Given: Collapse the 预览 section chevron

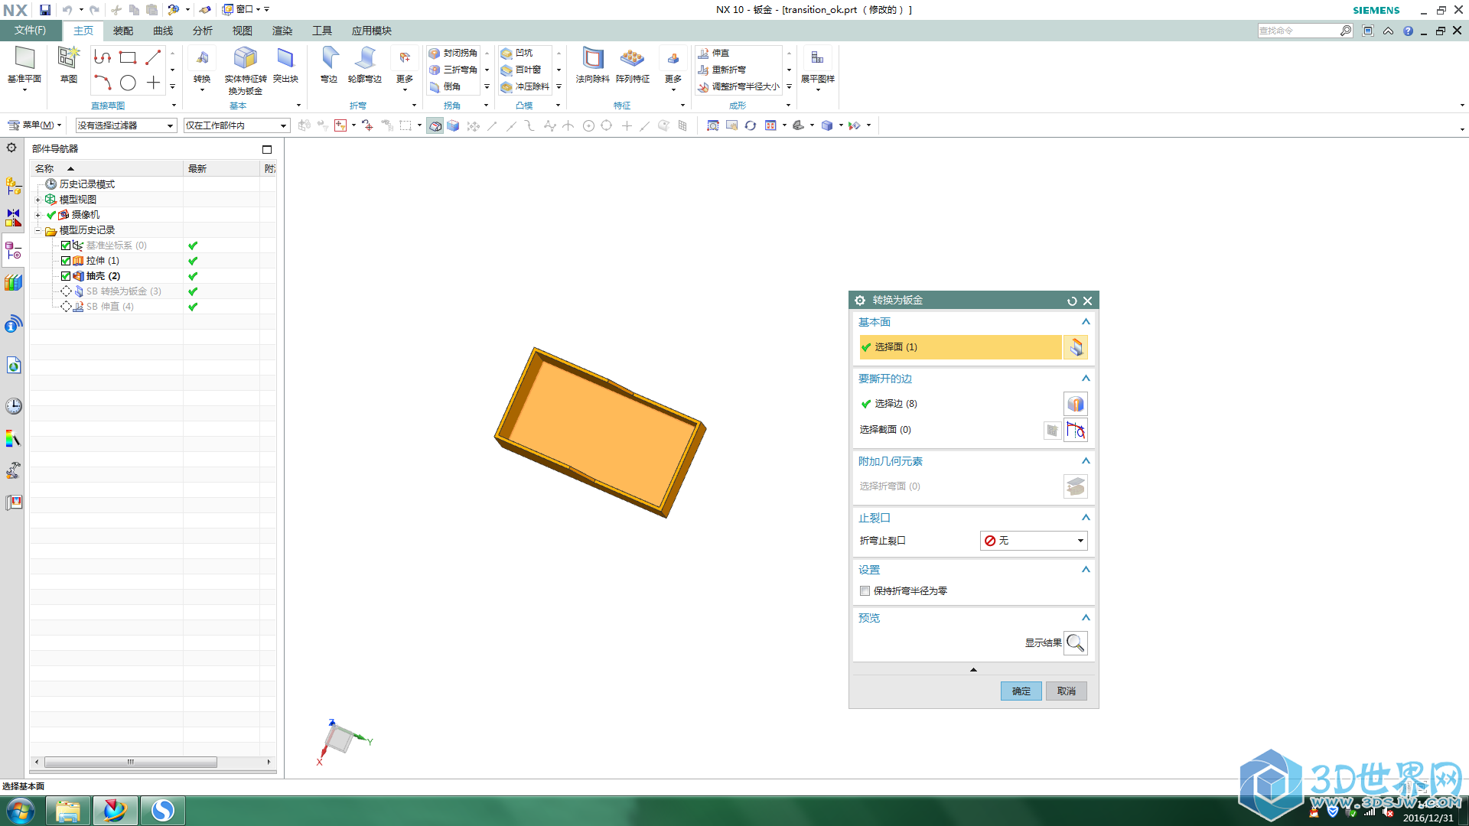Looking at the screenshot, I should click(1085, 618).
